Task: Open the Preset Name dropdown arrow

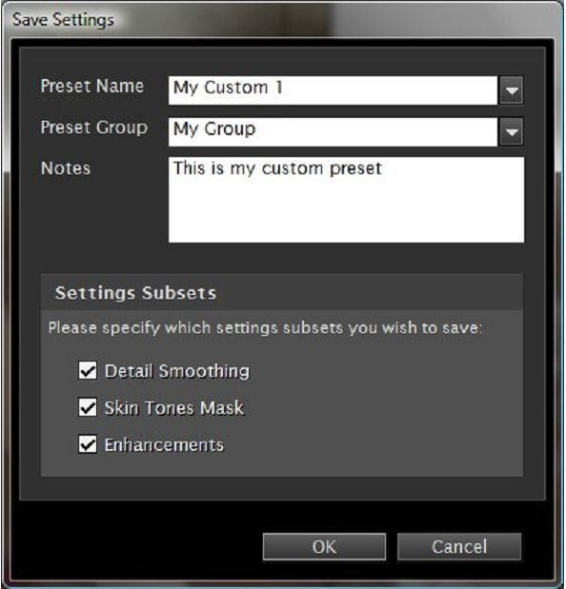Action: click(512, 90)
